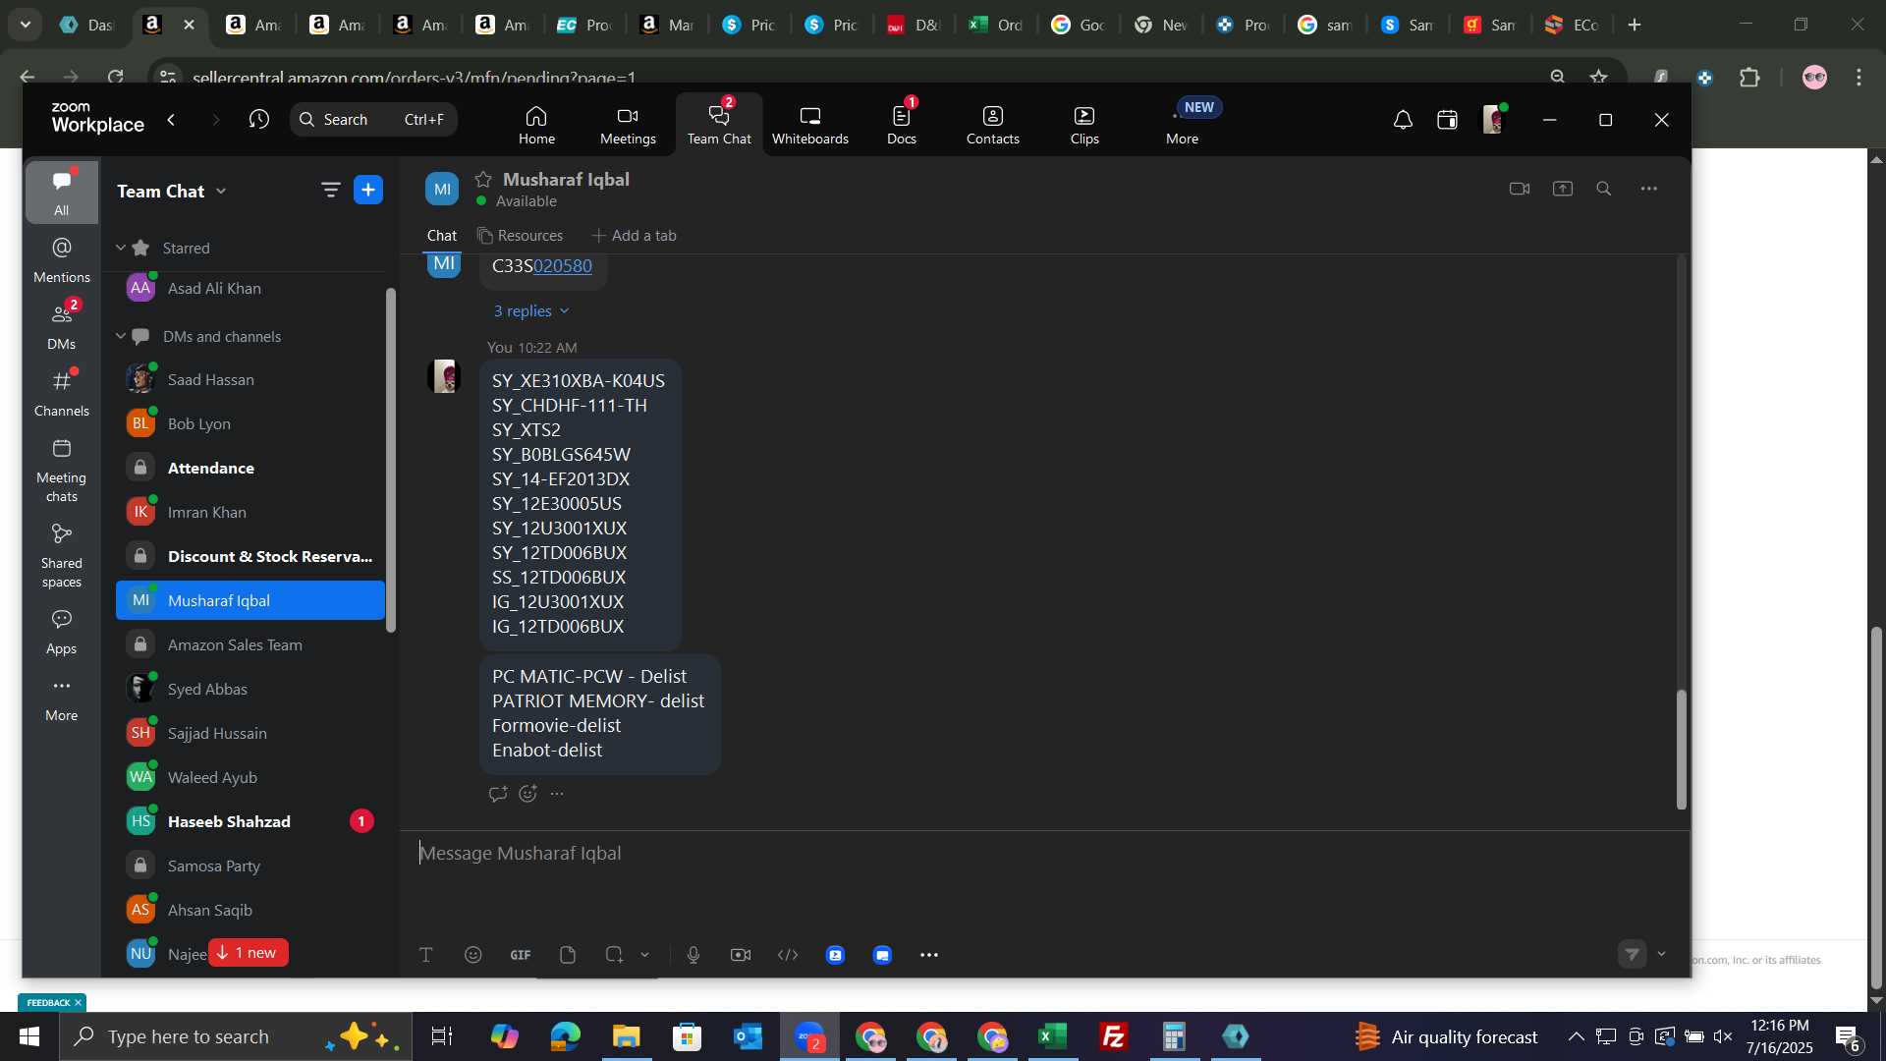This screenshot has width=1886, height=1061.
Task: Collapse the Starred section
Action: [121, 249]
